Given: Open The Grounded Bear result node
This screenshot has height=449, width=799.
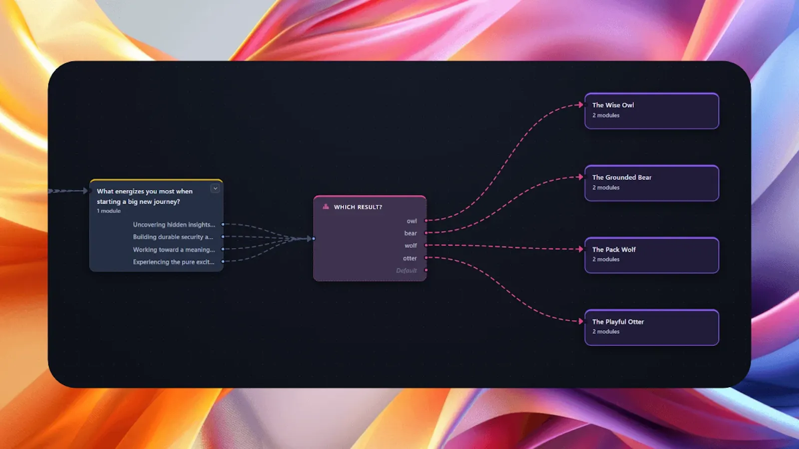Looking at the screenshot, I should (652, 183).
